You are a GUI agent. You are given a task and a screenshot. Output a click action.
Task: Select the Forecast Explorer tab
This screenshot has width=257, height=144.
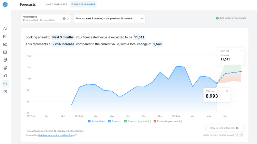point(83,4)
